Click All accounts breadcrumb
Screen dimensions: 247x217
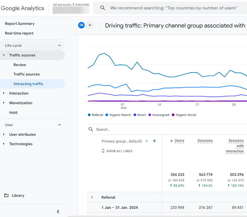pyautogui.click(x=62, y=5)
